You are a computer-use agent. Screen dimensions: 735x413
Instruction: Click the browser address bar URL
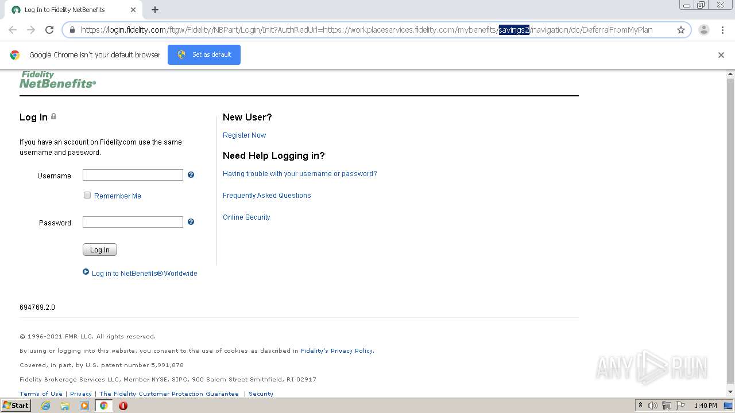(366, 30)
